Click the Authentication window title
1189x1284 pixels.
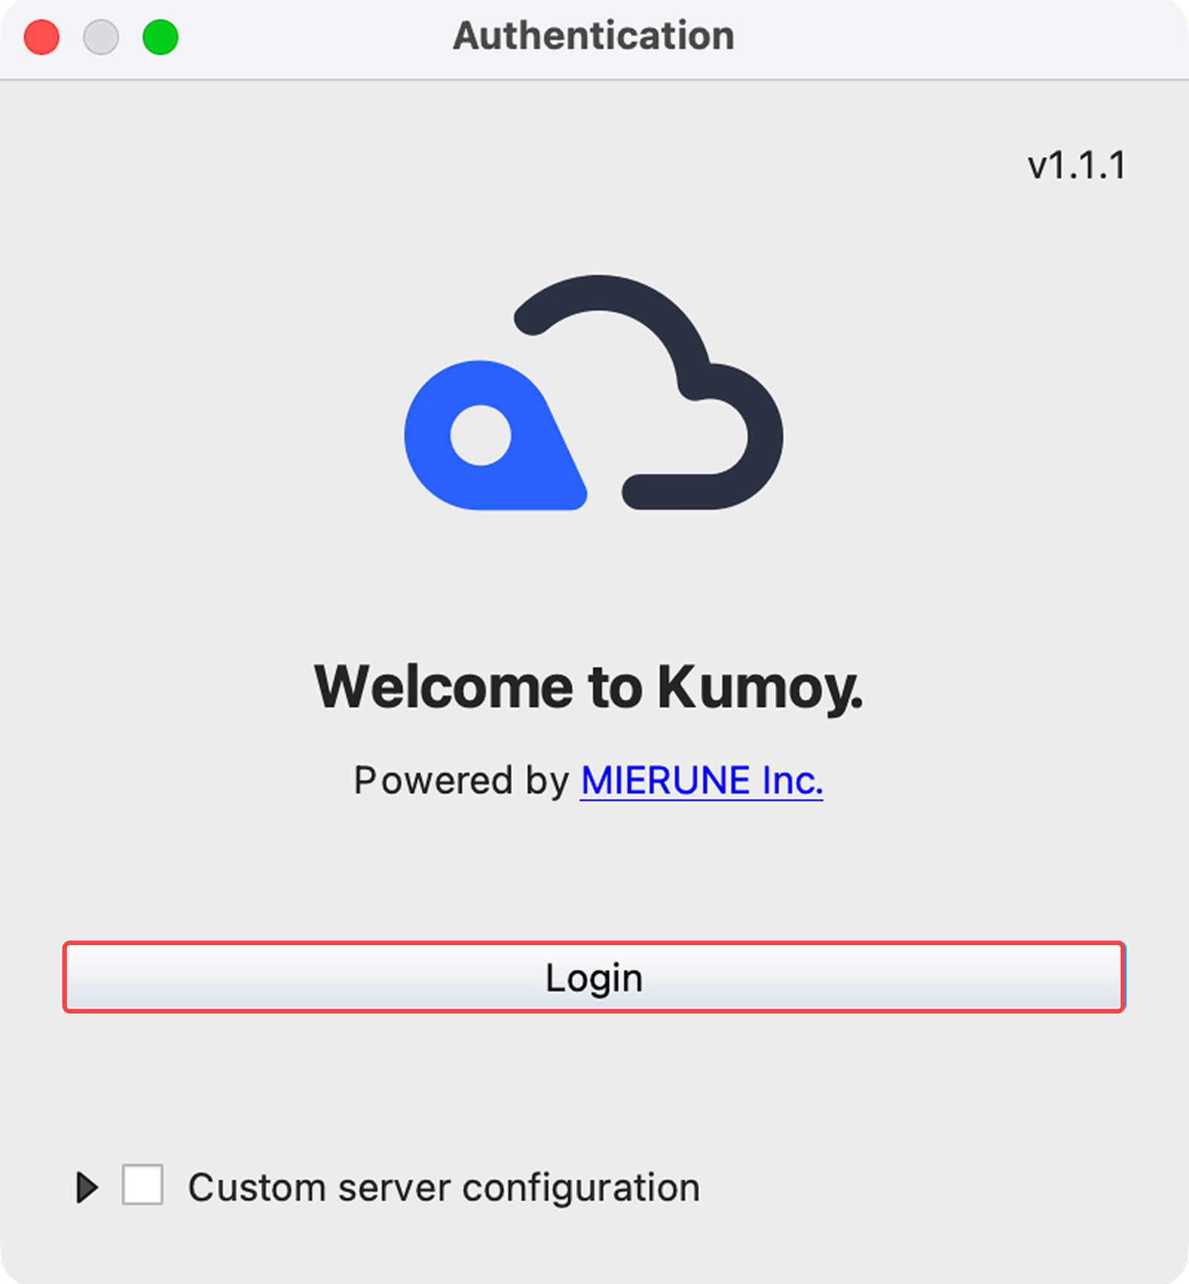coord(594,36)
